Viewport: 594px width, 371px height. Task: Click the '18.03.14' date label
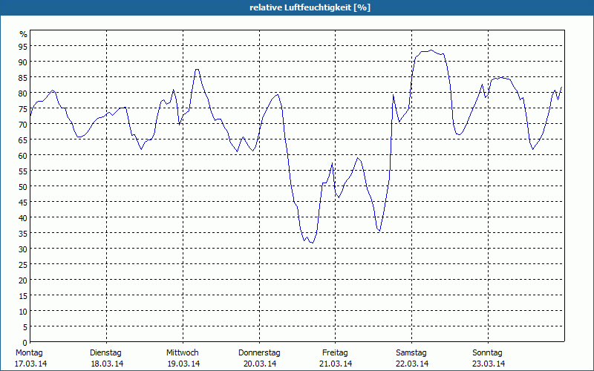107,364
